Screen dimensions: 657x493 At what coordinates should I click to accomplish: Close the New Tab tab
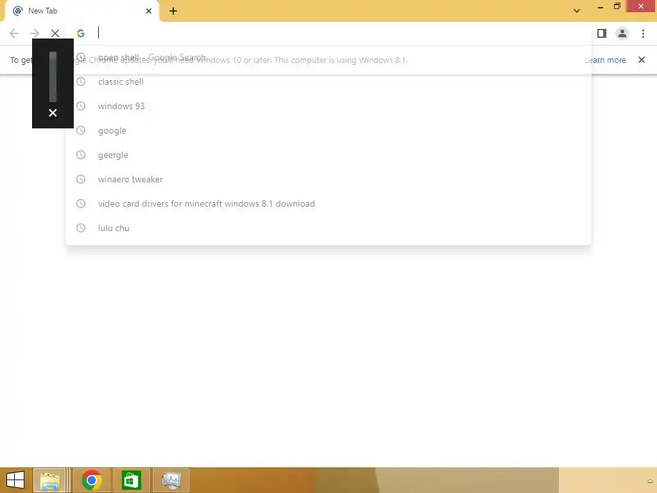pos(149,11)
